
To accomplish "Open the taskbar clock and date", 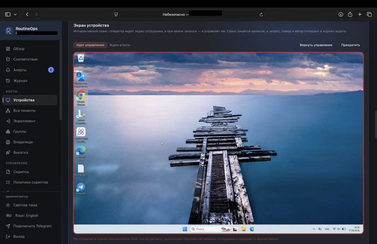I will [x=354, y=229].
